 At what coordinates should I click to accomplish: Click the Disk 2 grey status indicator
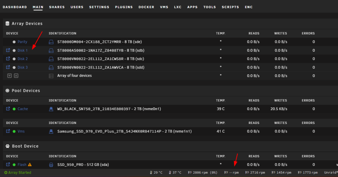coord(14,59)
